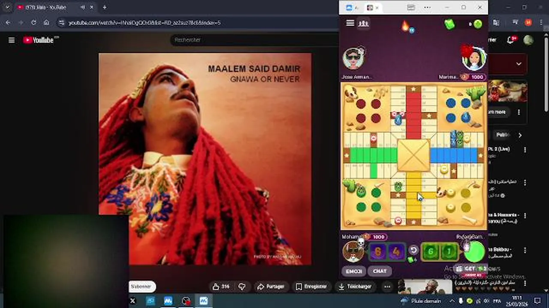Open Marima's player avatar

pyautogui.click(x=474, y=59)
